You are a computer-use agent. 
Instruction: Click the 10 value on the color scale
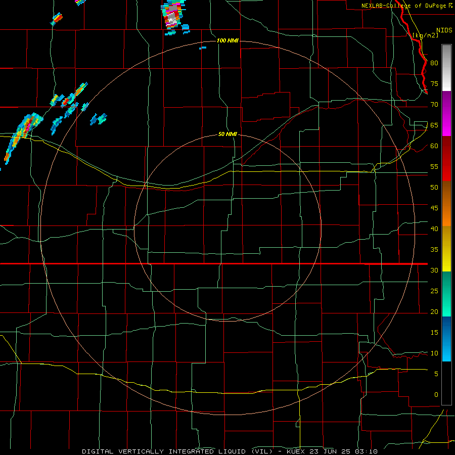[x=434, y=353]
